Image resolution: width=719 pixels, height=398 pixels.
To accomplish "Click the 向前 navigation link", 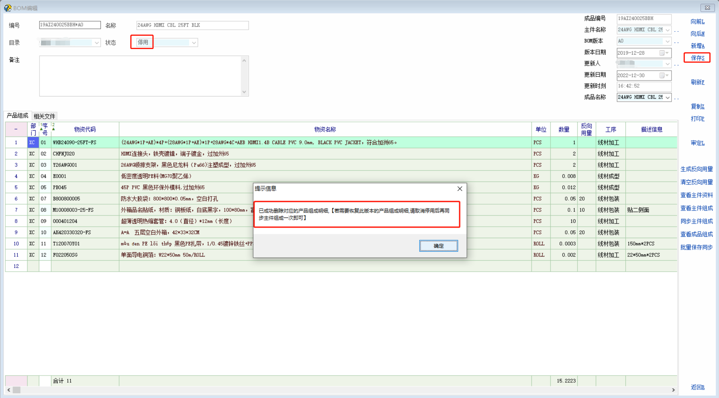I will tap(697, 22).
